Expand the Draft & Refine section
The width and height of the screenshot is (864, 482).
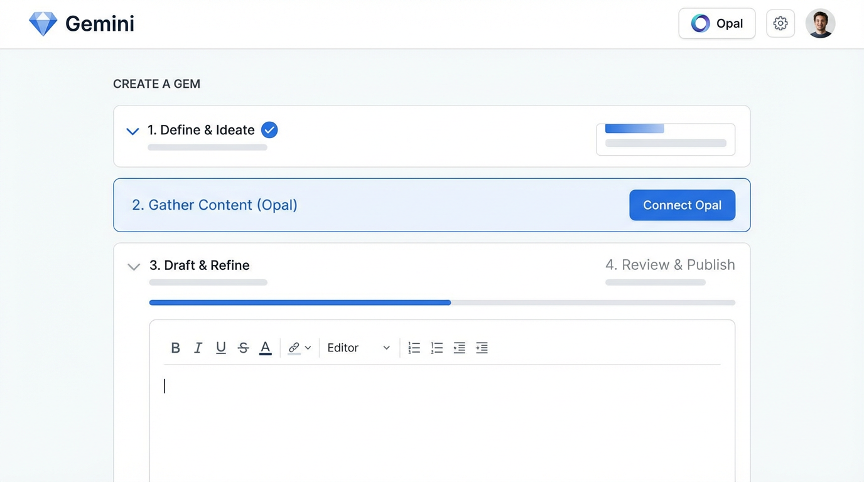tap(133, 267)
